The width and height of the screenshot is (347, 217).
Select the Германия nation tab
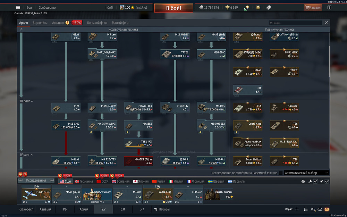(x=84, y=181)
